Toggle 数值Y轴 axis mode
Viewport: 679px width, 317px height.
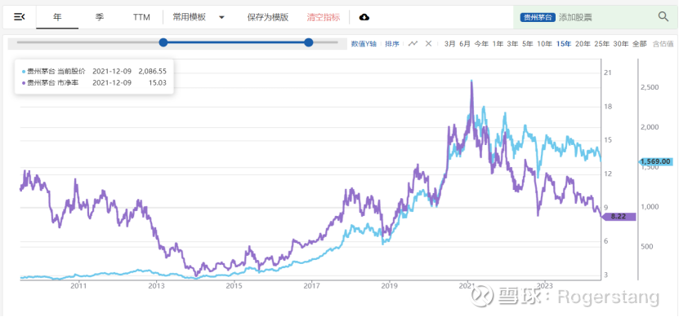(364, 44)
